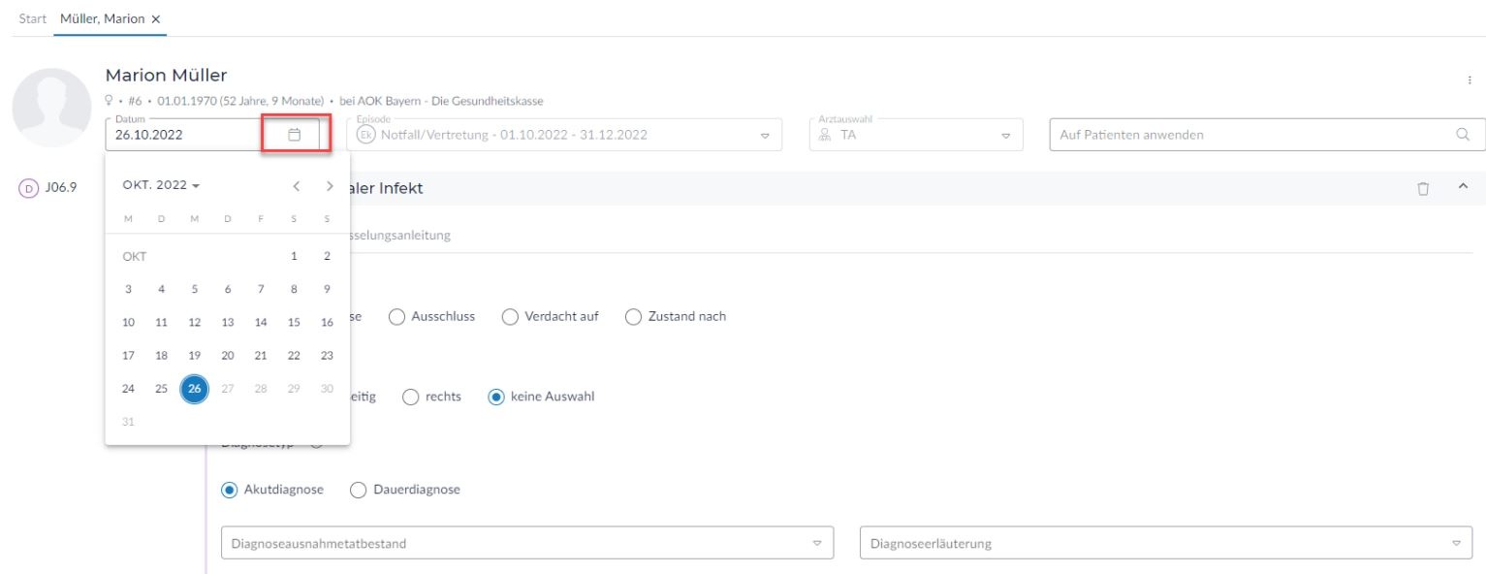
Task: Go to next month in calendar
Action: (x=330, y=185)
